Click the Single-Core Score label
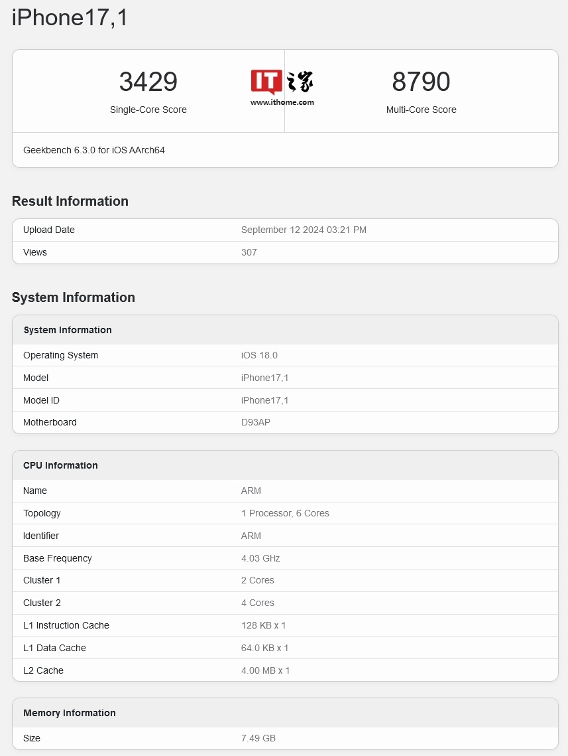The image size is (568, 756). coord(148,110)
